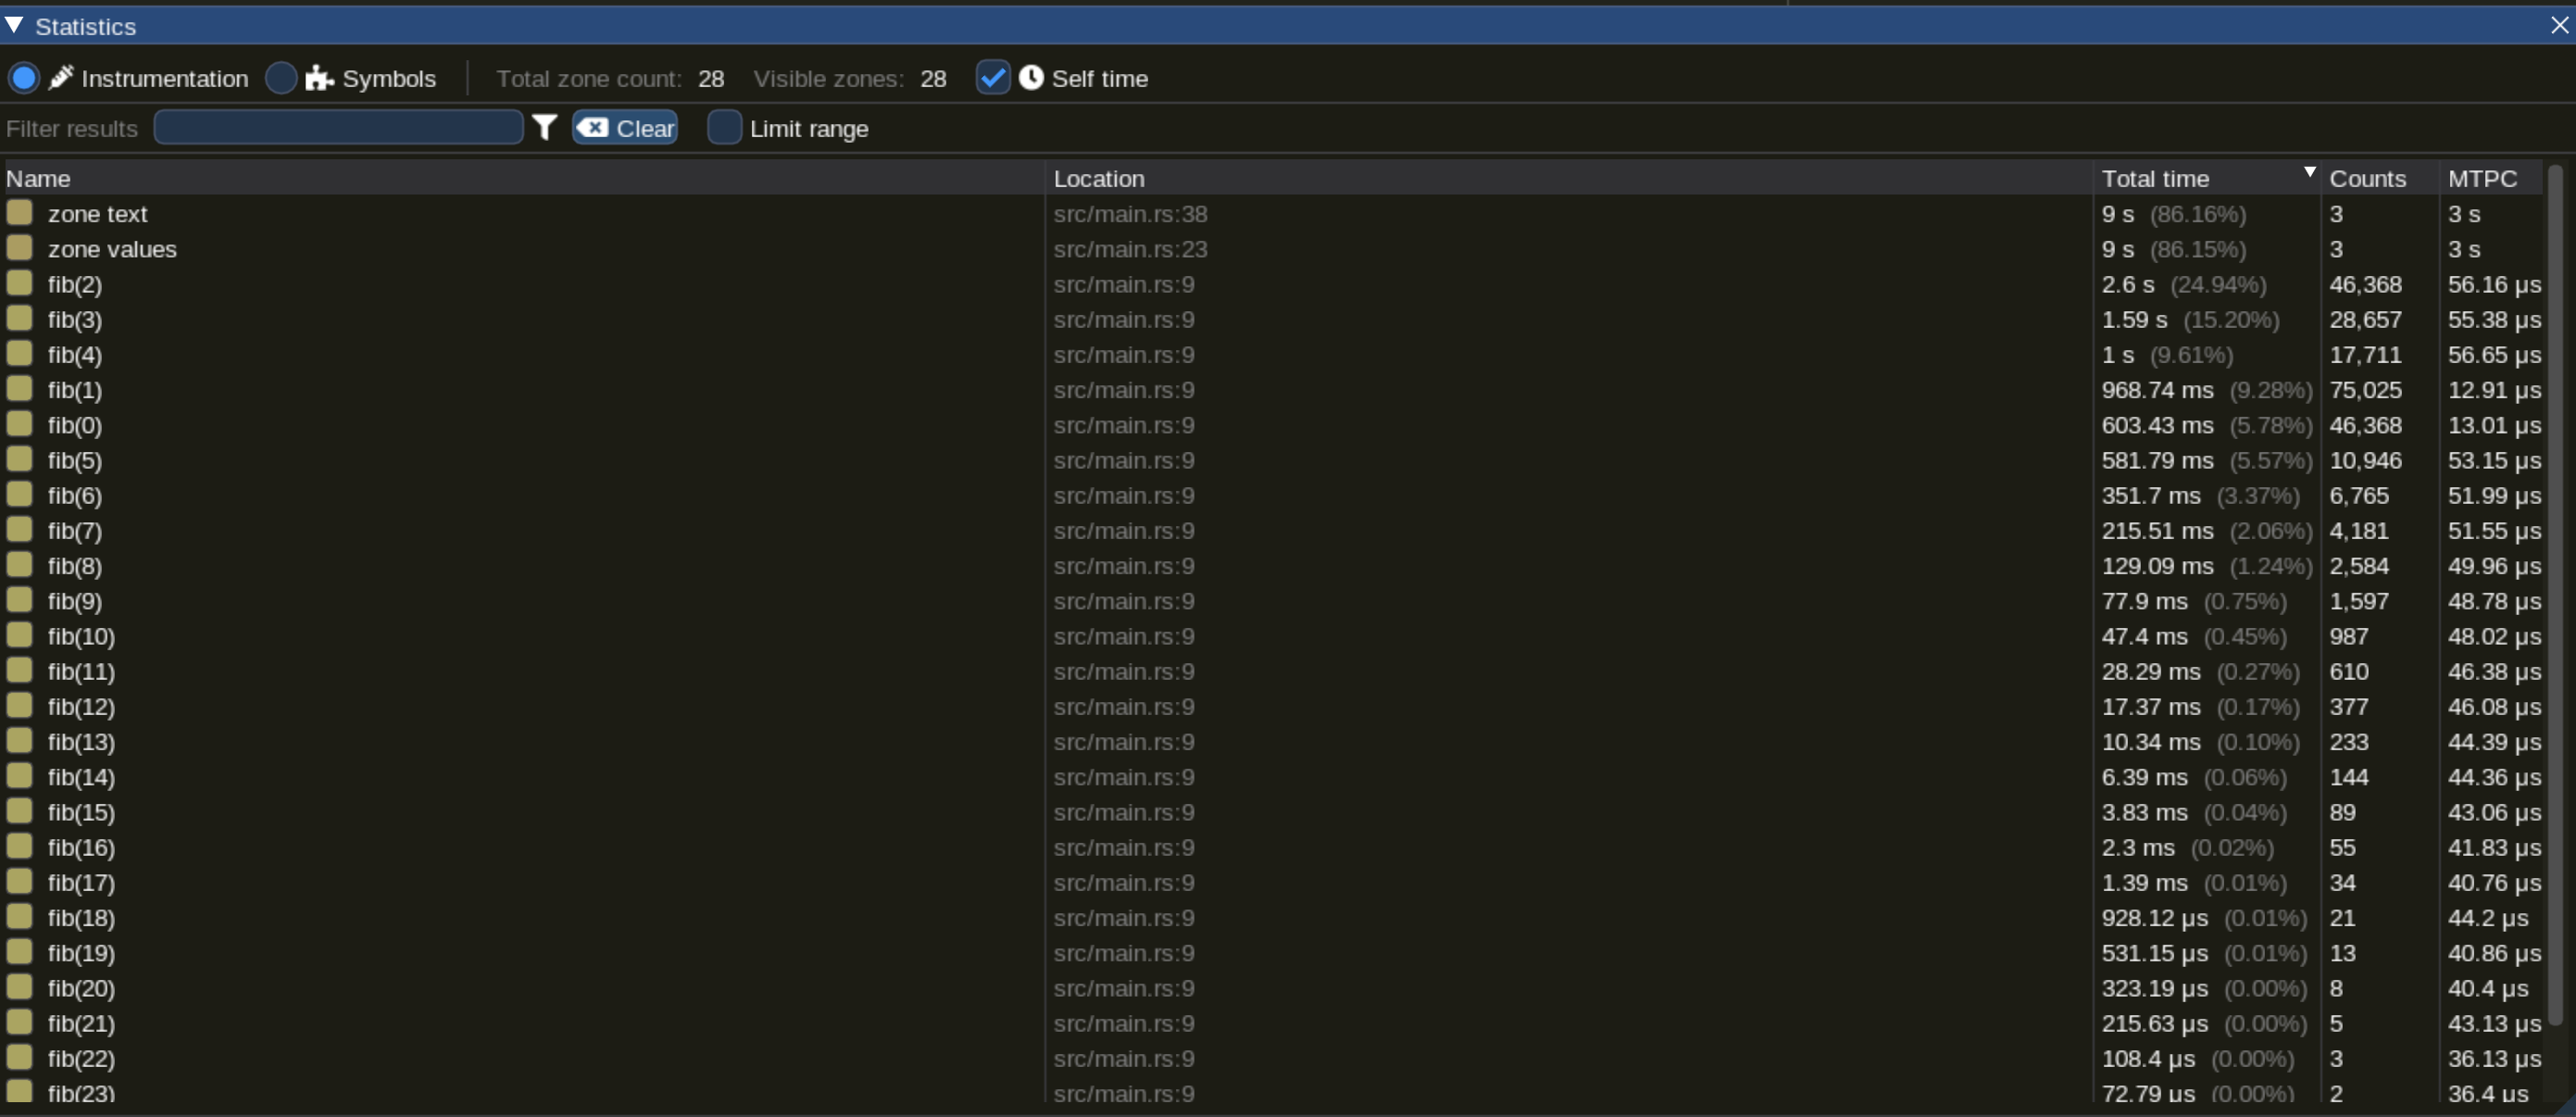Image resolution: width=2576 pixels, height=1117 pixels.
Task: Enable the Limit range checkbox
Action: 724,128
